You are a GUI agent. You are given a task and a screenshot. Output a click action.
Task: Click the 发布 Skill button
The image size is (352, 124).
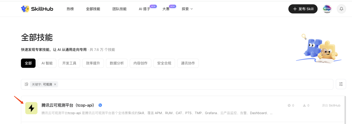coord(303,9)
